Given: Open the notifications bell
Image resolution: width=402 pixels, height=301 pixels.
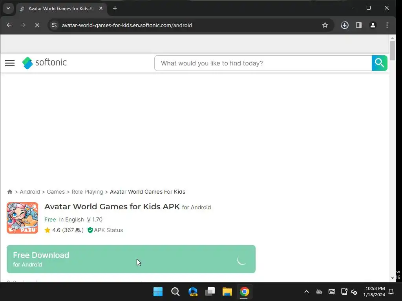Looking at the screenshot, I should [391, 292].
